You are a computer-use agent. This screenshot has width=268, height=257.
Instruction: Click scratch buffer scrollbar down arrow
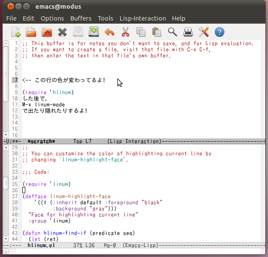pyautogui.click(x=6, y=135)
